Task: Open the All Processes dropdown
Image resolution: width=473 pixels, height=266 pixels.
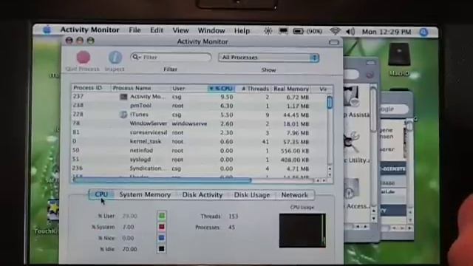Action: pos(268,58)
